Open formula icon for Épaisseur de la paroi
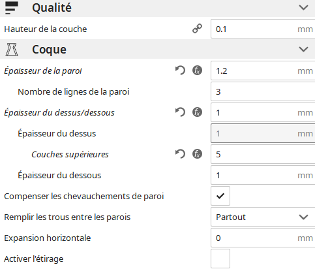The image size is (315, 269). [197, 71]
